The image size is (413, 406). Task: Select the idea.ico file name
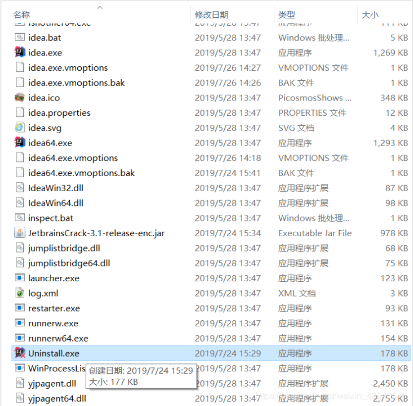pyautogui.click(x=44, y=98)
